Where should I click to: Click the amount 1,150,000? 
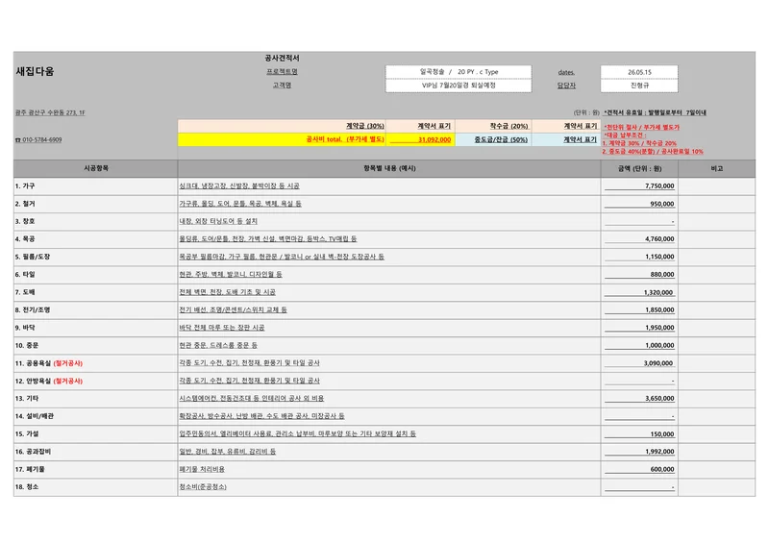tap(659, 257)
